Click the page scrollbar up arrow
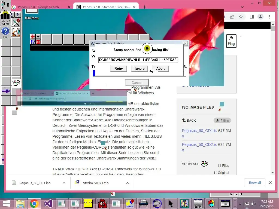The width and height of the screenshot is (279, 209). point(273,24)
